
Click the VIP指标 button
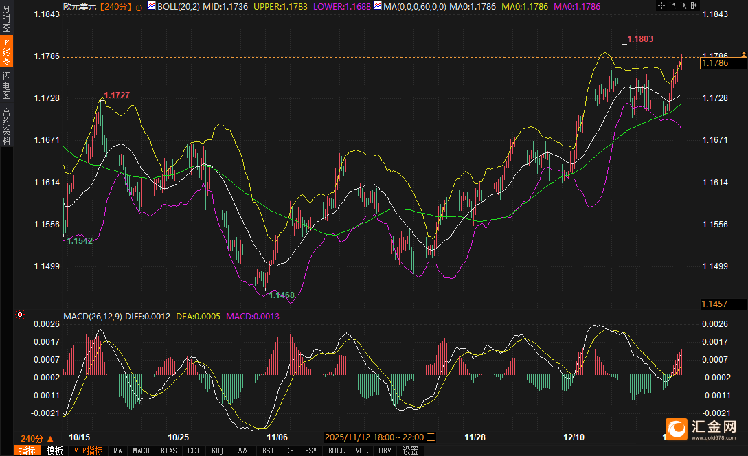click(x=88, y=451)
